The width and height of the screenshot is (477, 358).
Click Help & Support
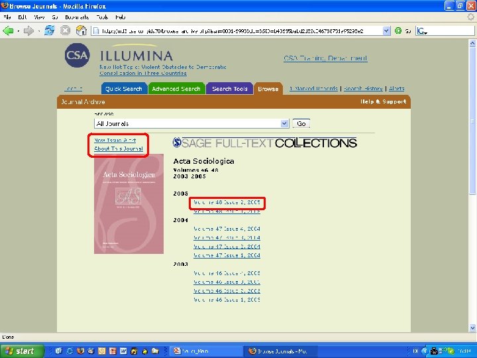(384, 101)
